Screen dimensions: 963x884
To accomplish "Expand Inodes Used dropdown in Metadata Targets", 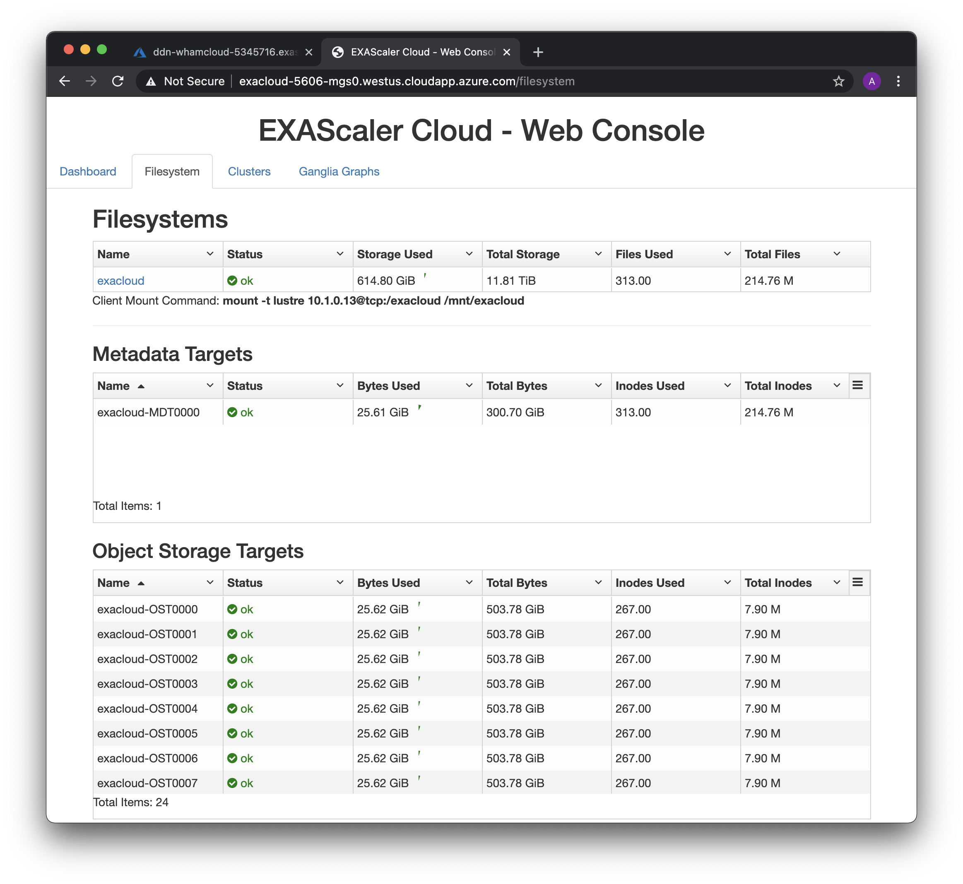I will (x=727, y=386).
